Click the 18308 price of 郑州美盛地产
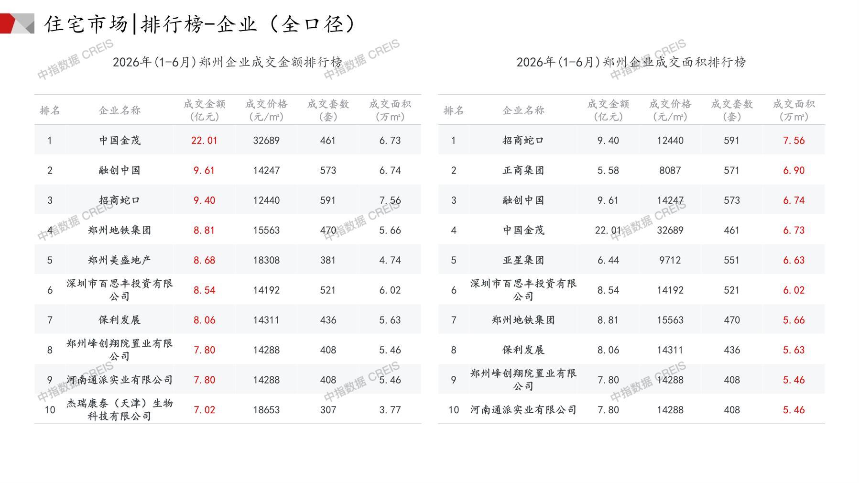 pyautogui.click(x=266, y=260)
